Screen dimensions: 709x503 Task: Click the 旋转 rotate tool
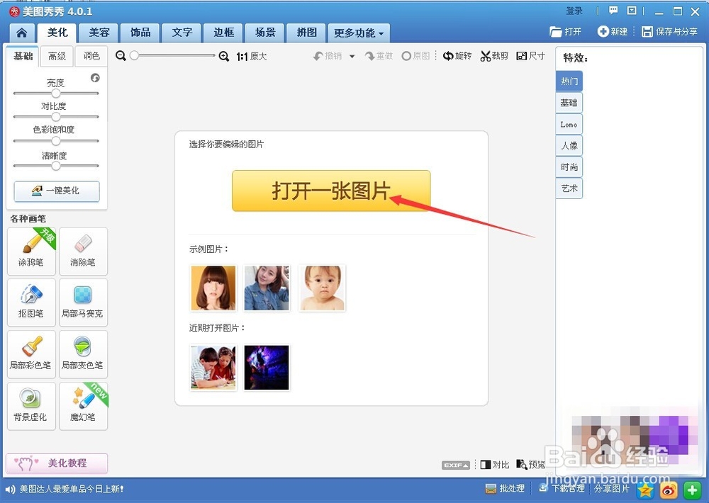coord(457,55)
